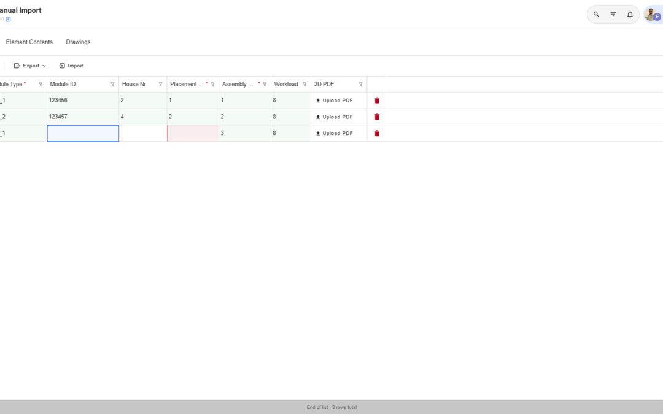Select Module ID cell 123456

click(x=83, y=101)
